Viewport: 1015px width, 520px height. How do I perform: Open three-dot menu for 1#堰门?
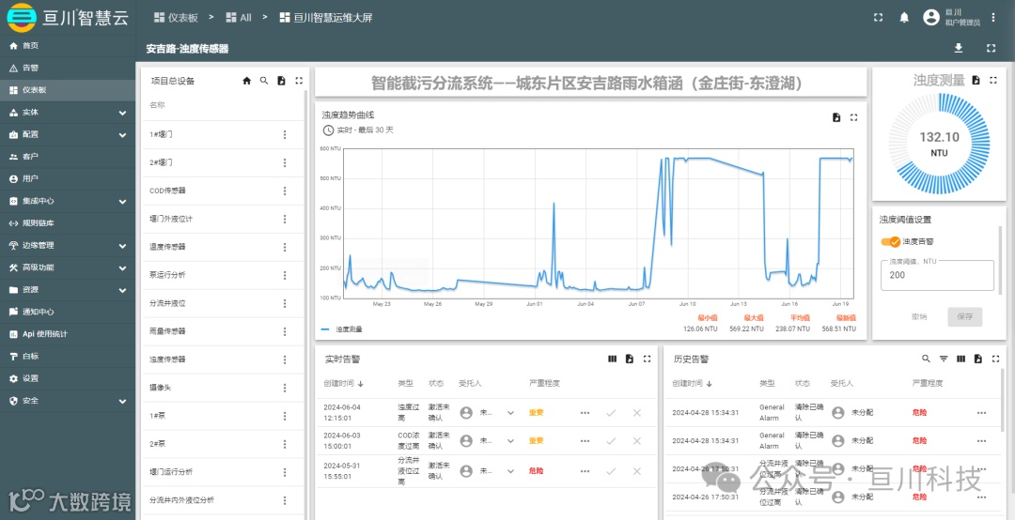pos(284,134)
